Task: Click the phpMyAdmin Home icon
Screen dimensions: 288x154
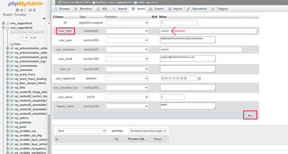Action: (x=17, y=10)
